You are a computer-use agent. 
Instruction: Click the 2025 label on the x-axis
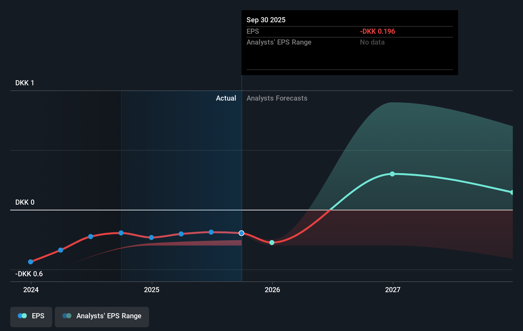[x=152, y=290]
